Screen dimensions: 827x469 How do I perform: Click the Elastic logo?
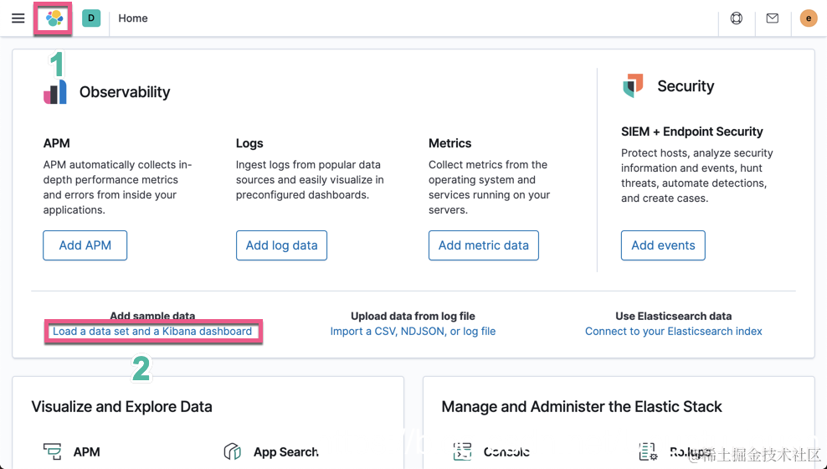54,18
